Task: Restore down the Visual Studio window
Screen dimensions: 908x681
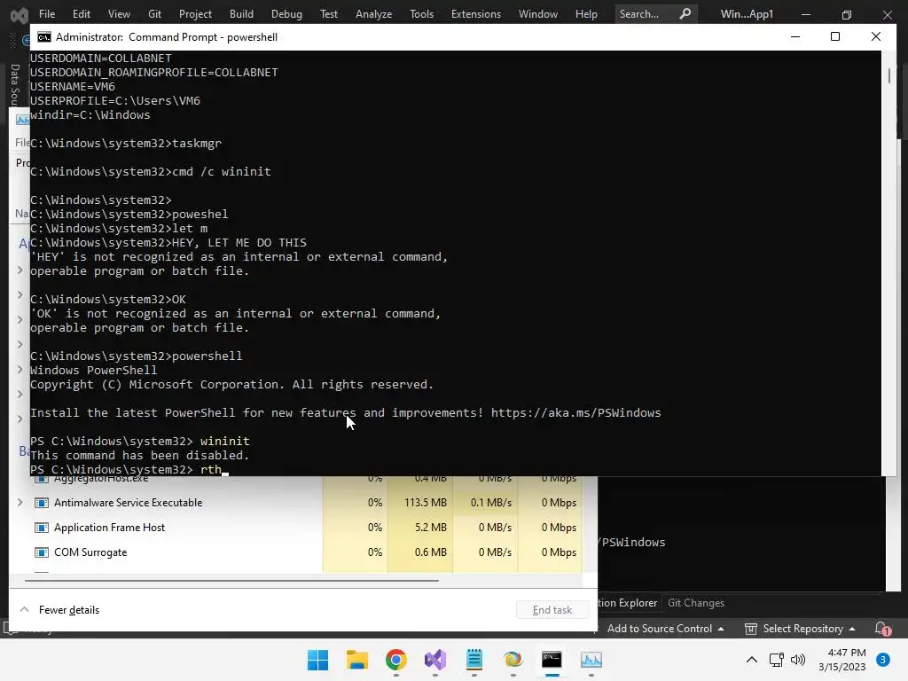Action: tap(847, 14)
